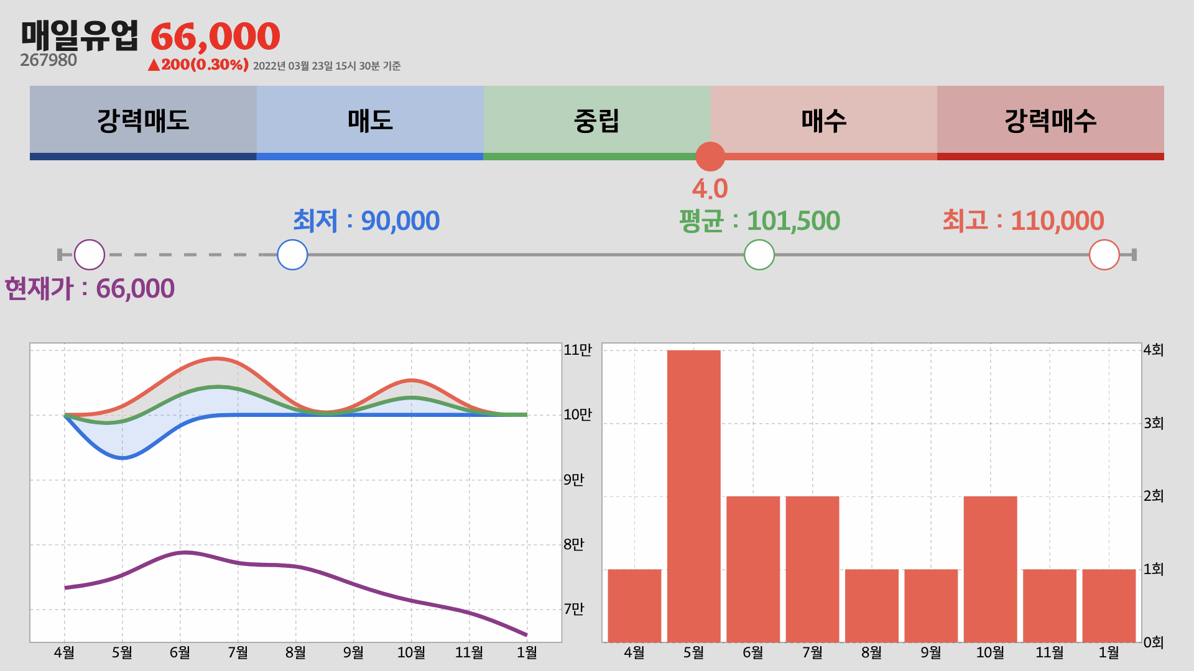The width and height of the screenshot is (1194, 671).
Task: Click the 1월 bar in bar chart
Action: pyautogui.click(x=1109, y=606)
